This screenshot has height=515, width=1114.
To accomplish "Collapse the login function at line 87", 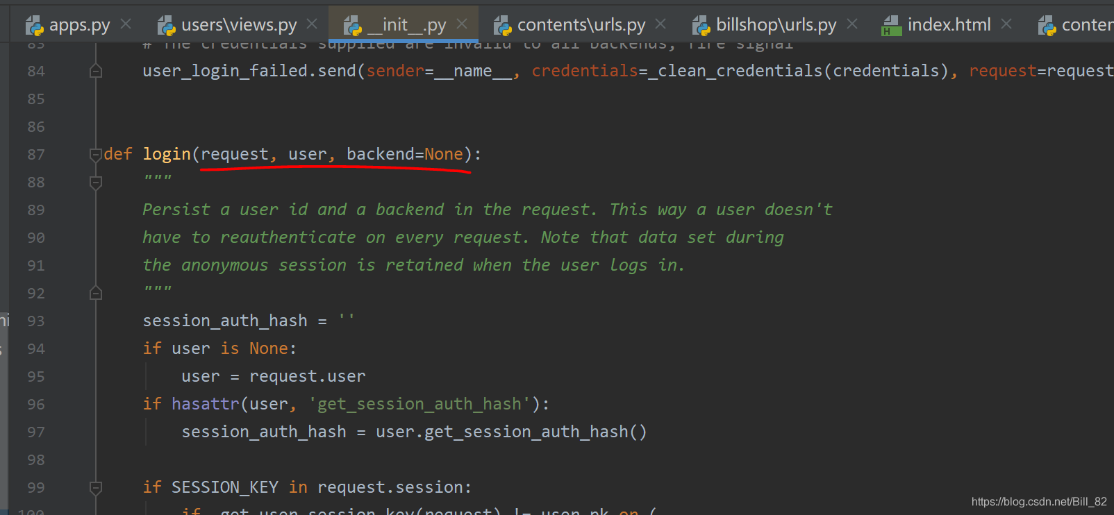I will pyautogui.click(x=96, y=155).
